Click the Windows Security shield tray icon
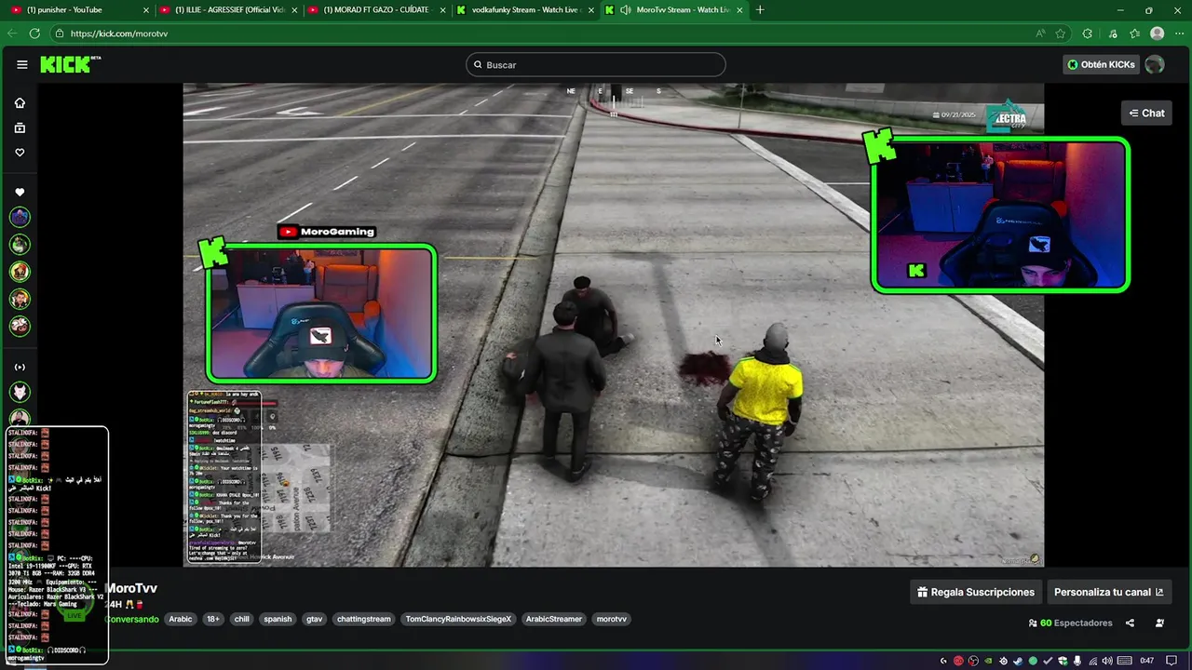 point(1063,661)
